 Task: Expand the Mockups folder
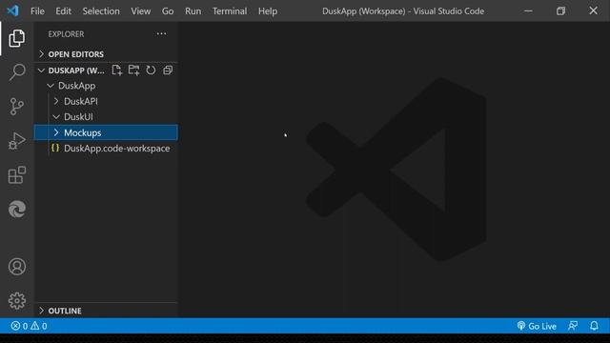point(56,132)
